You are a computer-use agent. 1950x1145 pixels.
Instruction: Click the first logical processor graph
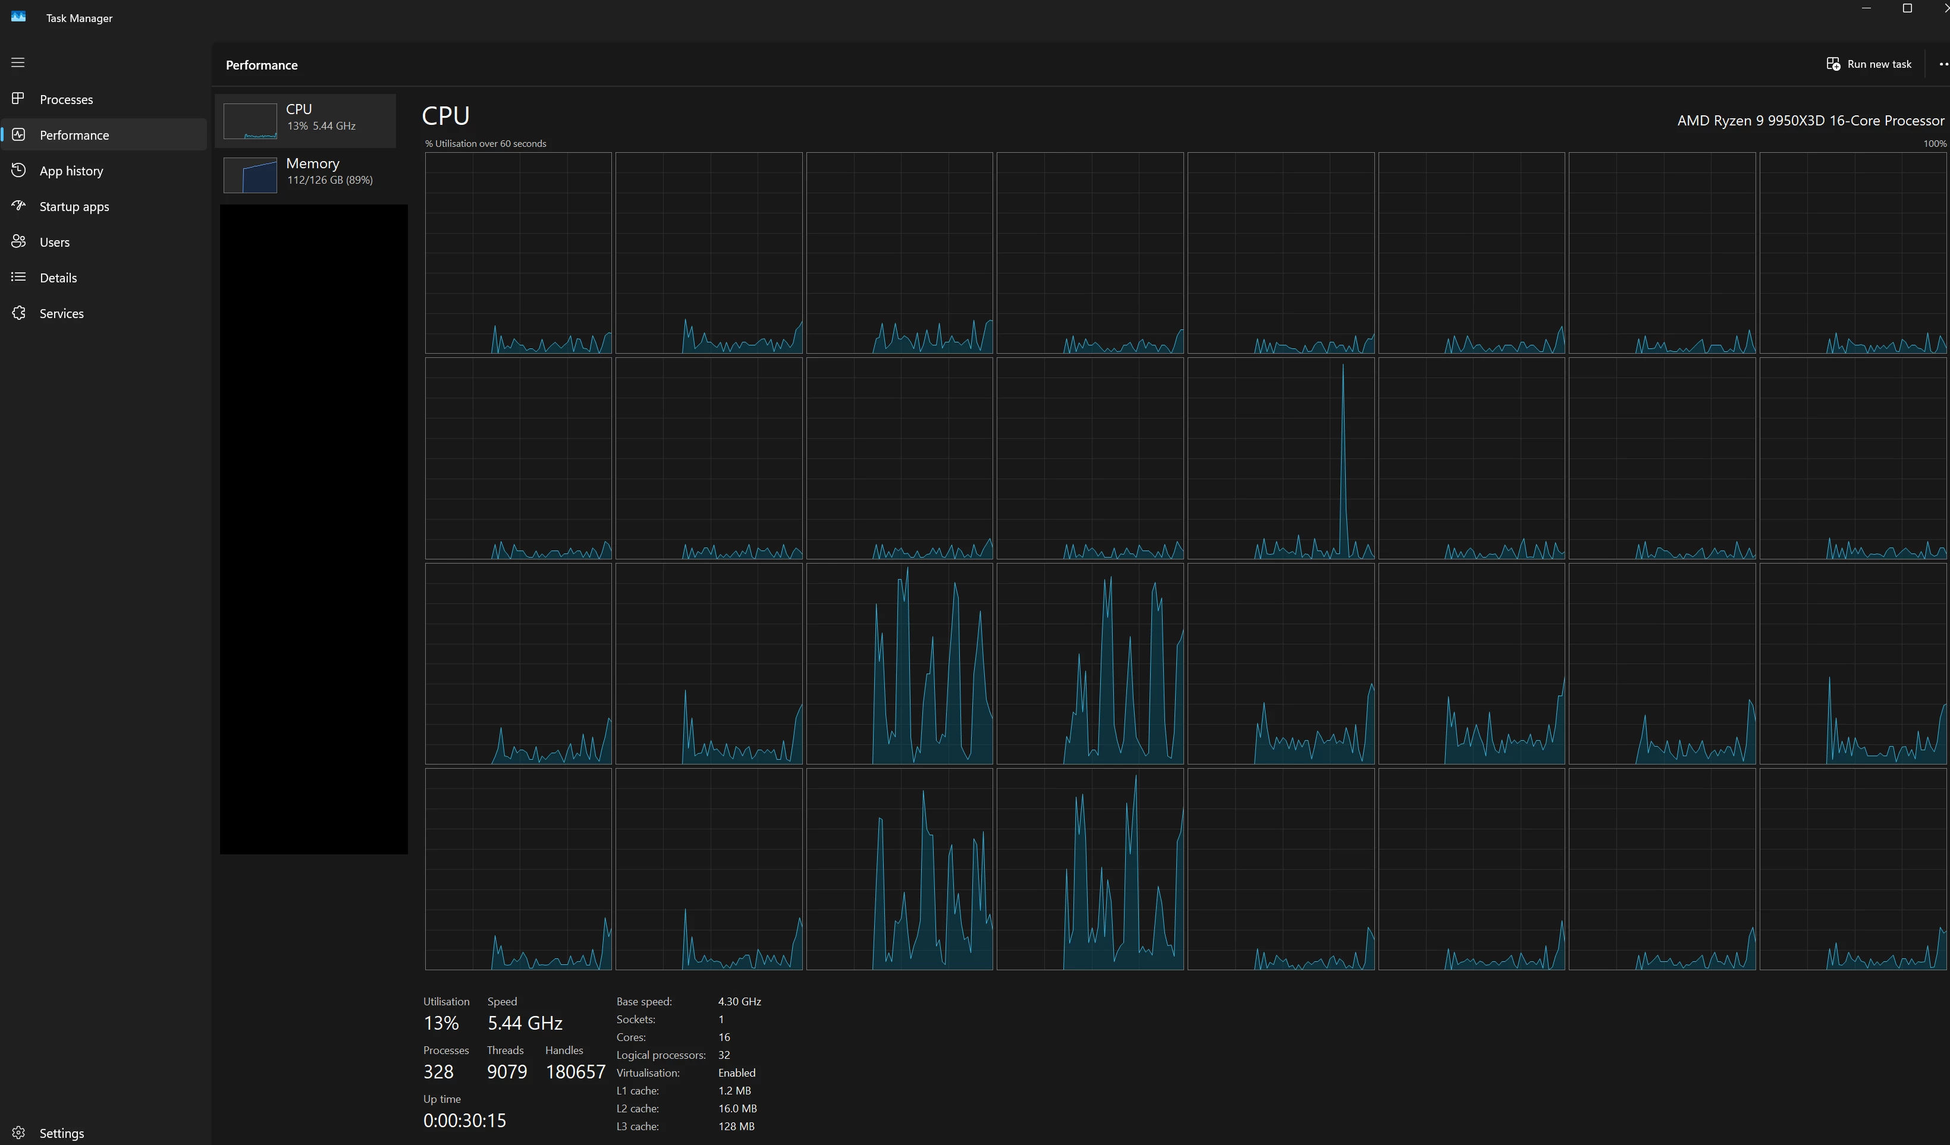tap(517, 253)
